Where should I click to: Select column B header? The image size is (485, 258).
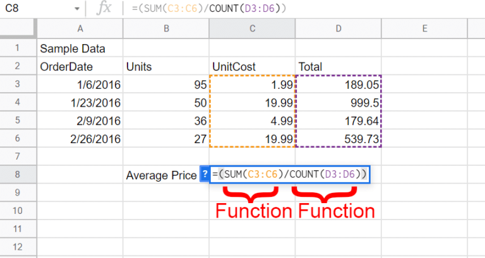[166, 29]
